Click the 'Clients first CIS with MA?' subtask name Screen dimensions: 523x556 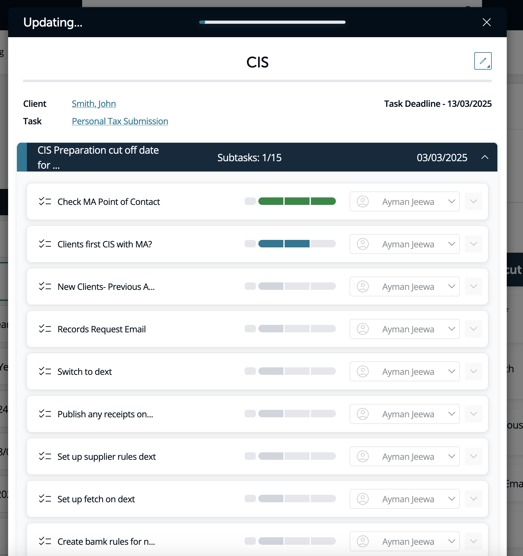pos(105,244)
